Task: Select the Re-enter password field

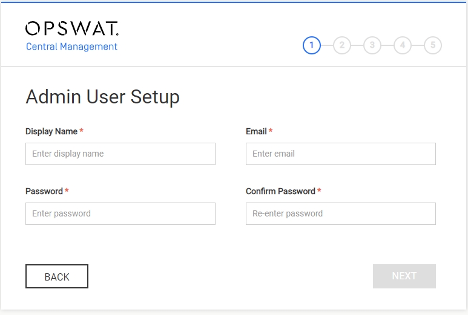Action: click(340, 213)
